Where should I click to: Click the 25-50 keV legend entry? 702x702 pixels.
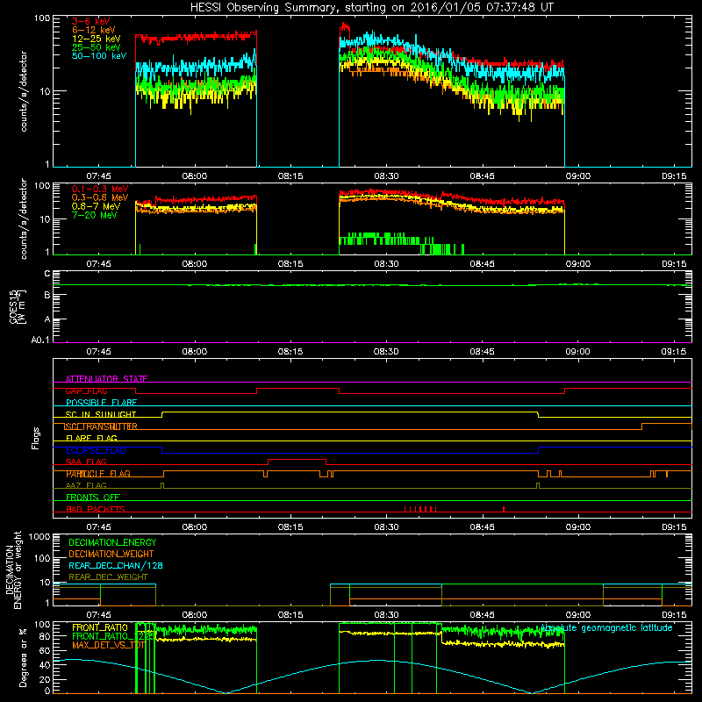click(97, 47)
